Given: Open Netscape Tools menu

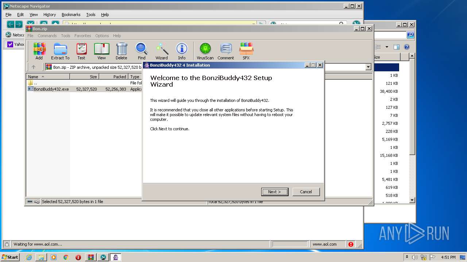Looking at the screenshot, I should (x=91, y=15).
